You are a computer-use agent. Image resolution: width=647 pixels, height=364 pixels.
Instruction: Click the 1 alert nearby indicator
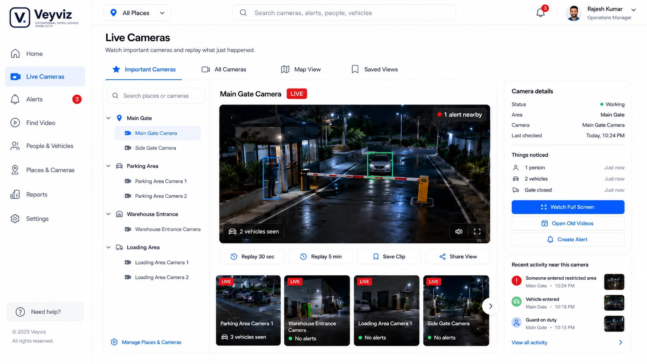459,114
